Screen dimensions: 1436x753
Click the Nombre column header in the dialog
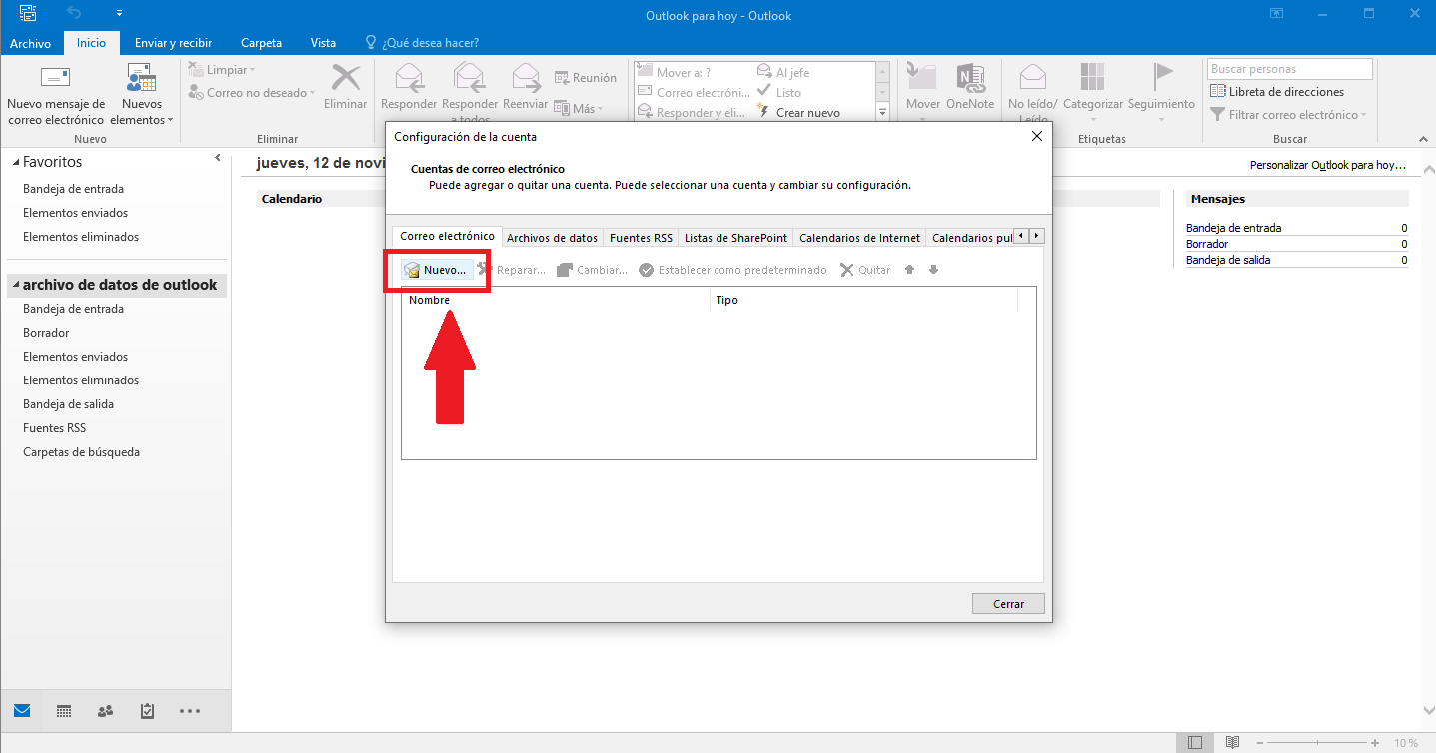coord(556,300)
